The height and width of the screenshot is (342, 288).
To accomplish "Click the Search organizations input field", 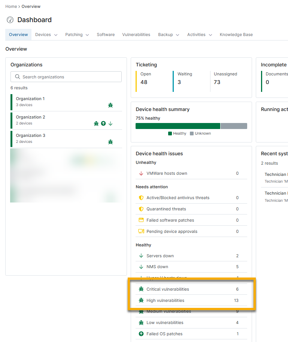I will click(x=66, y=77).
